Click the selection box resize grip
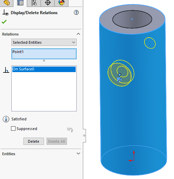 44,61
